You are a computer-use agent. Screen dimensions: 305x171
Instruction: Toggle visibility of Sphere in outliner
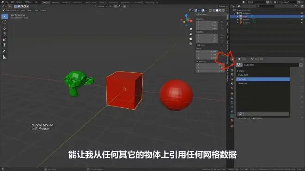click(302, 20)
